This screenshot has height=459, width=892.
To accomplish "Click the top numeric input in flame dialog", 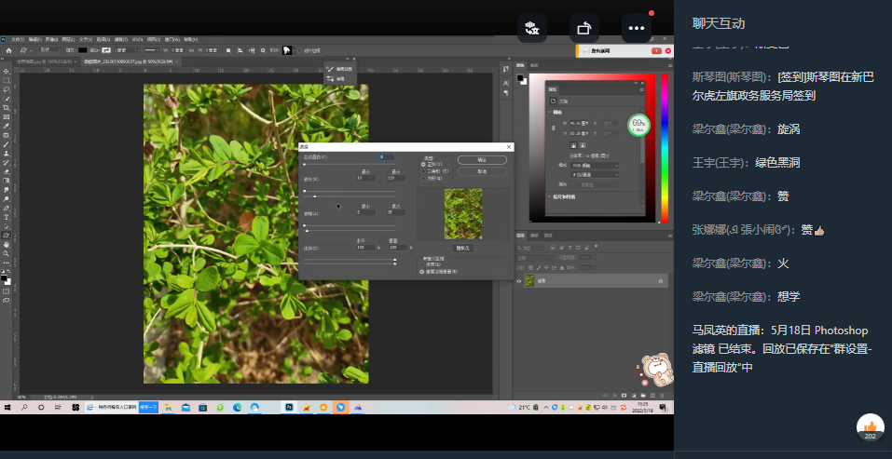I will pyautogui.click(x=387, y=156).
